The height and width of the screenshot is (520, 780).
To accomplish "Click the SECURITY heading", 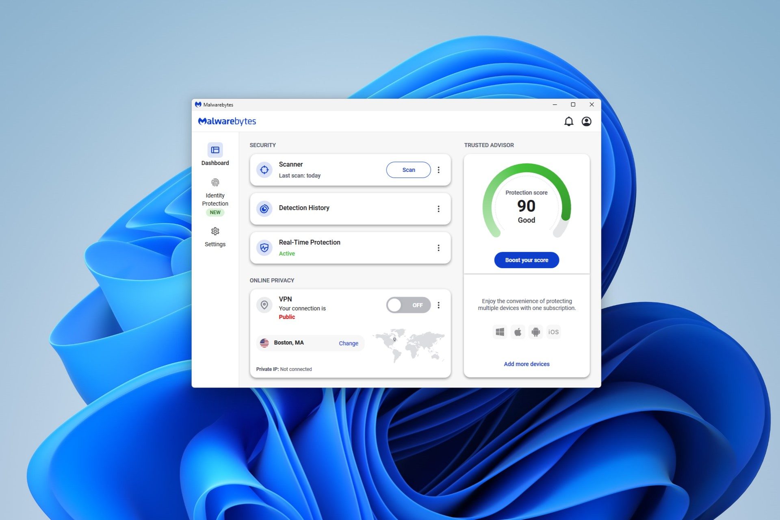I will click(263, 145).
